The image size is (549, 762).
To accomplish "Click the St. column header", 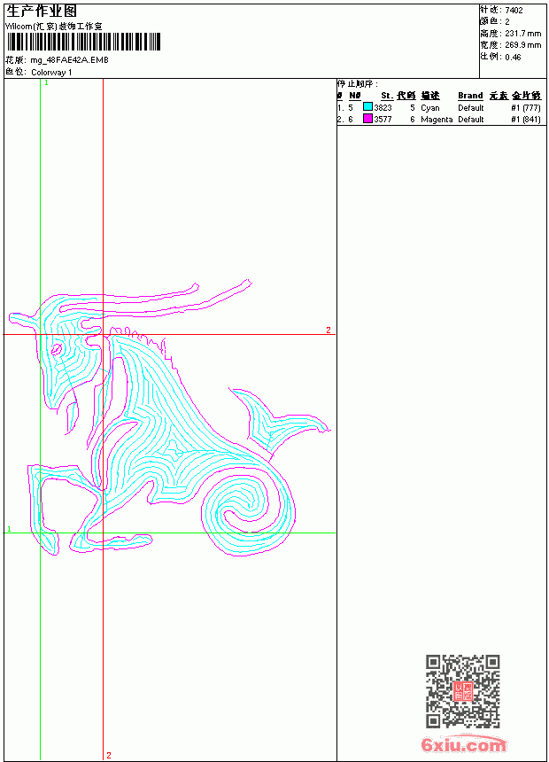I will coord(386,96).
